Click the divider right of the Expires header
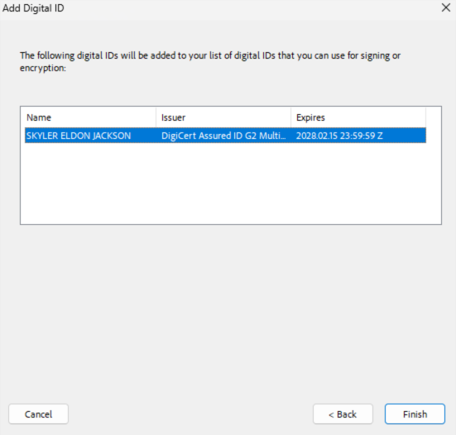The height and width of the screenshot is (435, 456). [425, 117]
